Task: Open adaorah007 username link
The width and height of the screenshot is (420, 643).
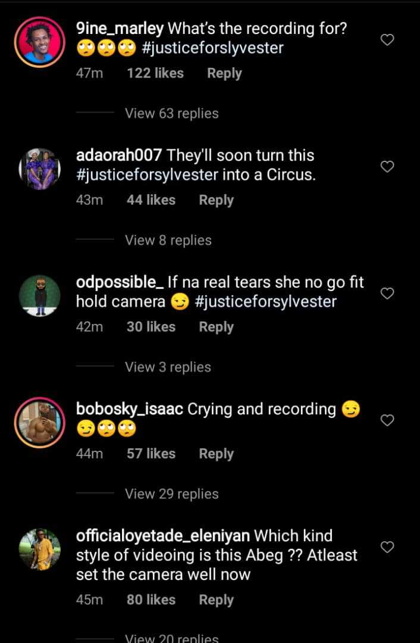Action: (119, 155)
